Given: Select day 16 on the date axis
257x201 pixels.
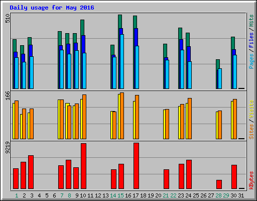Looking at the screenshot, I should pyautogui.click(x=128, y=195).
